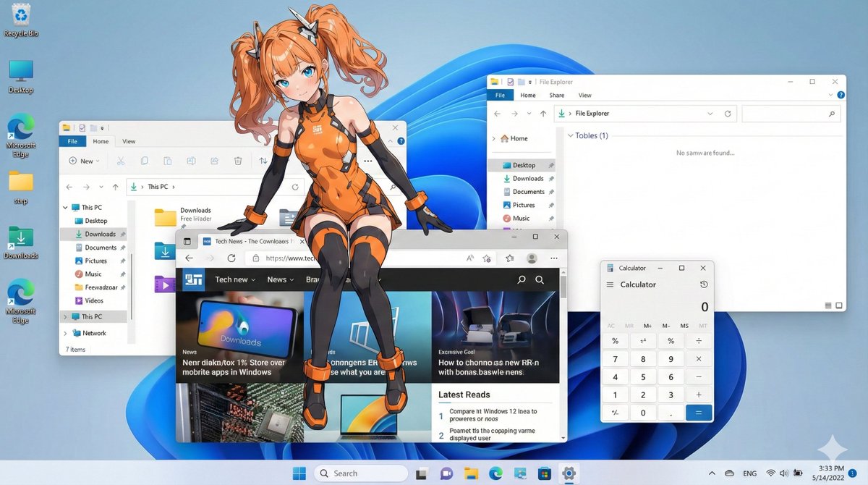The width and height of the screenshot is (868, 485).
Task: Collapse the Tobles (1) group
Action: point(570,135)
